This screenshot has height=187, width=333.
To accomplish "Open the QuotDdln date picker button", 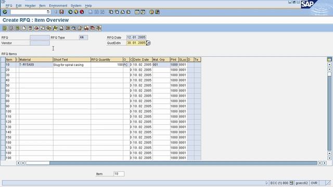I will [148, 43].
